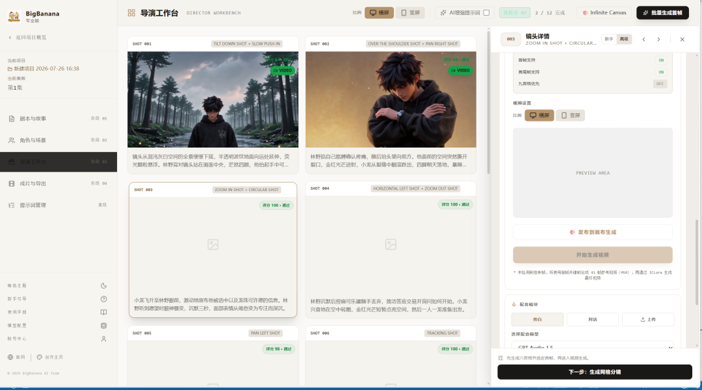
Task: Click the 导演工作台 grid icon in header
Action: [x=131, y=13]
